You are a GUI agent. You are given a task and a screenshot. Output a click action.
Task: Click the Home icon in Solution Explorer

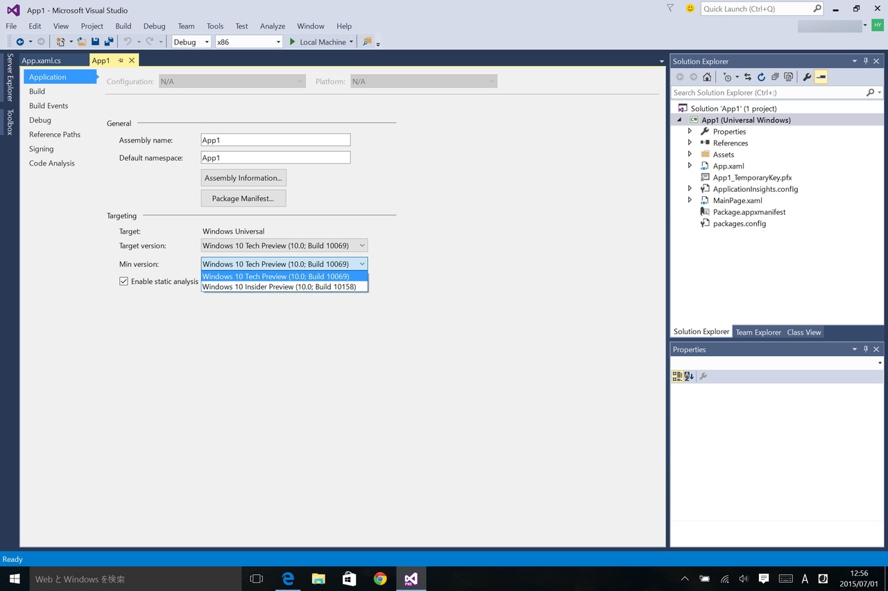point(707,77)
